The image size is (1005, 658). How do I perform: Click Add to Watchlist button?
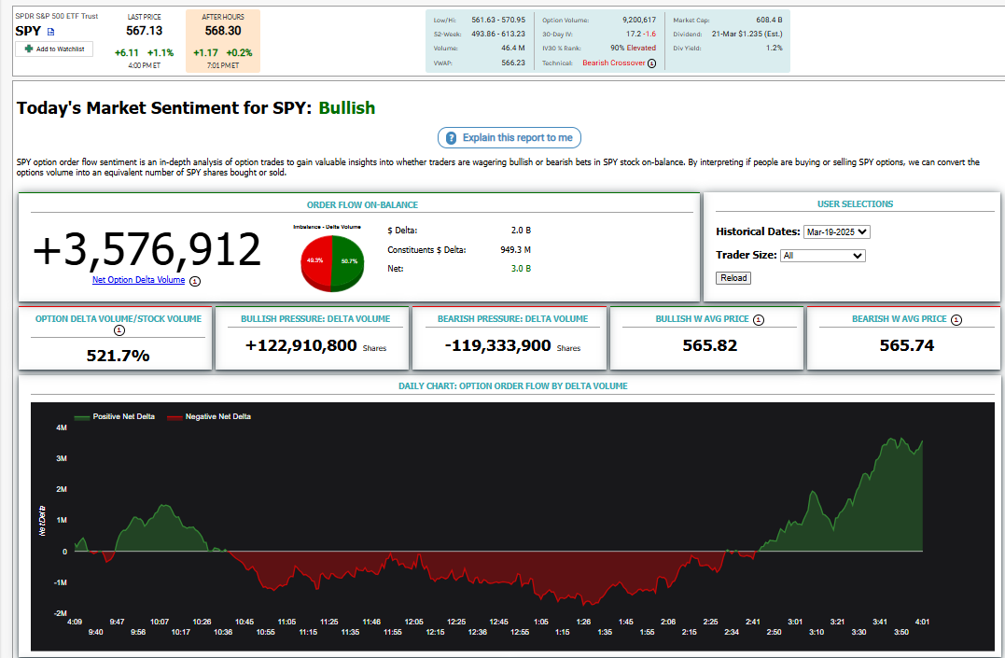coord(54,49)
